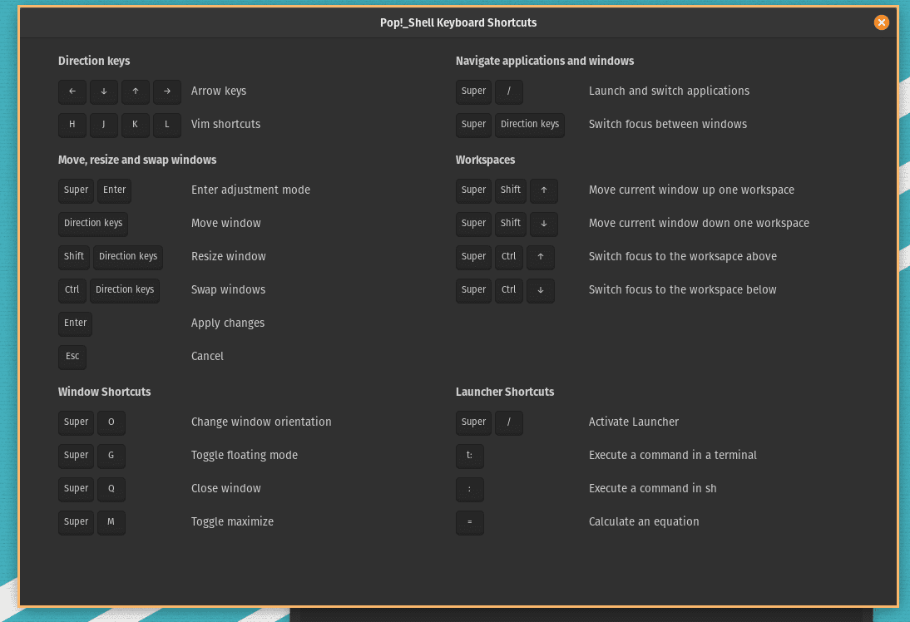Select the J key in Vim shortcuts row
910x622 pixels.
104,125
